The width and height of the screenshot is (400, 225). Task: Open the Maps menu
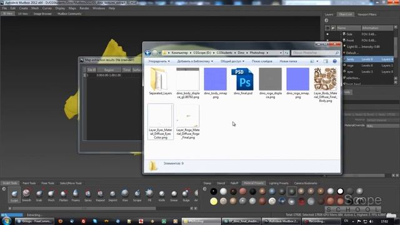(72, 8)
